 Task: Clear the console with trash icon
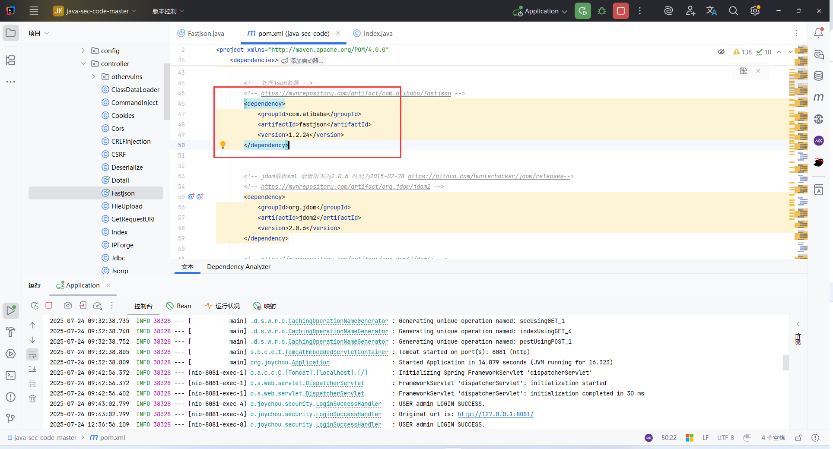point(32,398)
